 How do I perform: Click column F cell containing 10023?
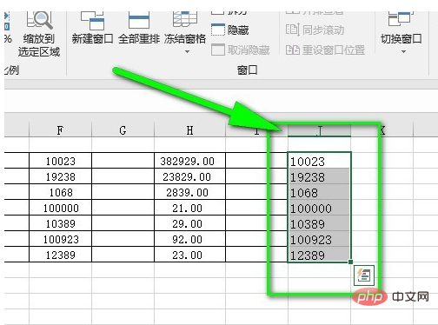(x=60, y=161)
